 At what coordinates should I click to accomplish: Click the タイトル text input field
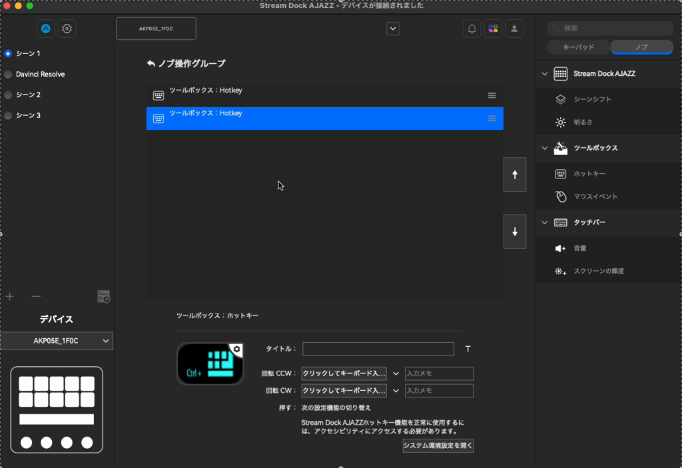point(378,349)
